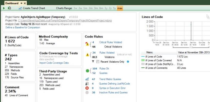Click the Create Trend Chart button

(32, 8)
